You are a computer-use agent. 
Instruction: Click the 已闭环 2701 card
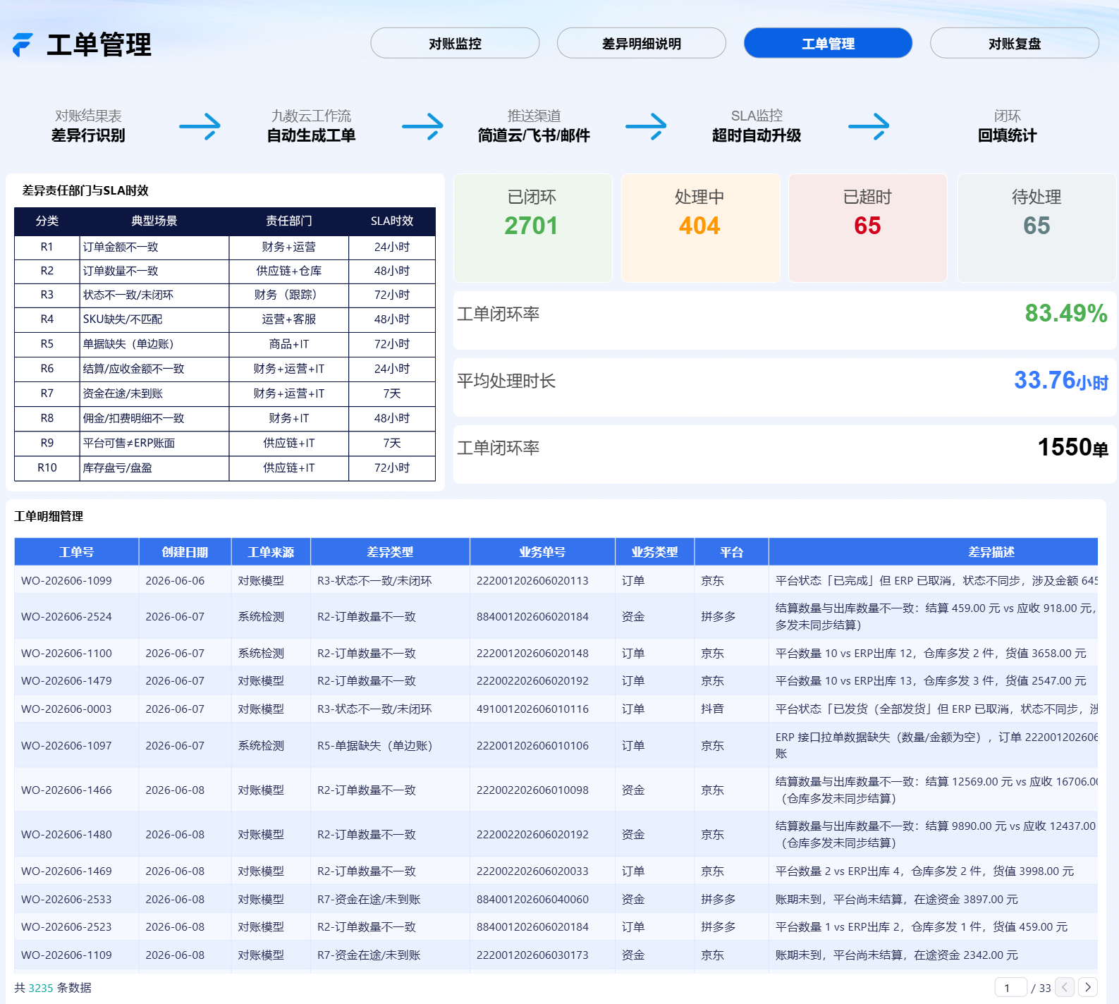(x=533, y=228)
